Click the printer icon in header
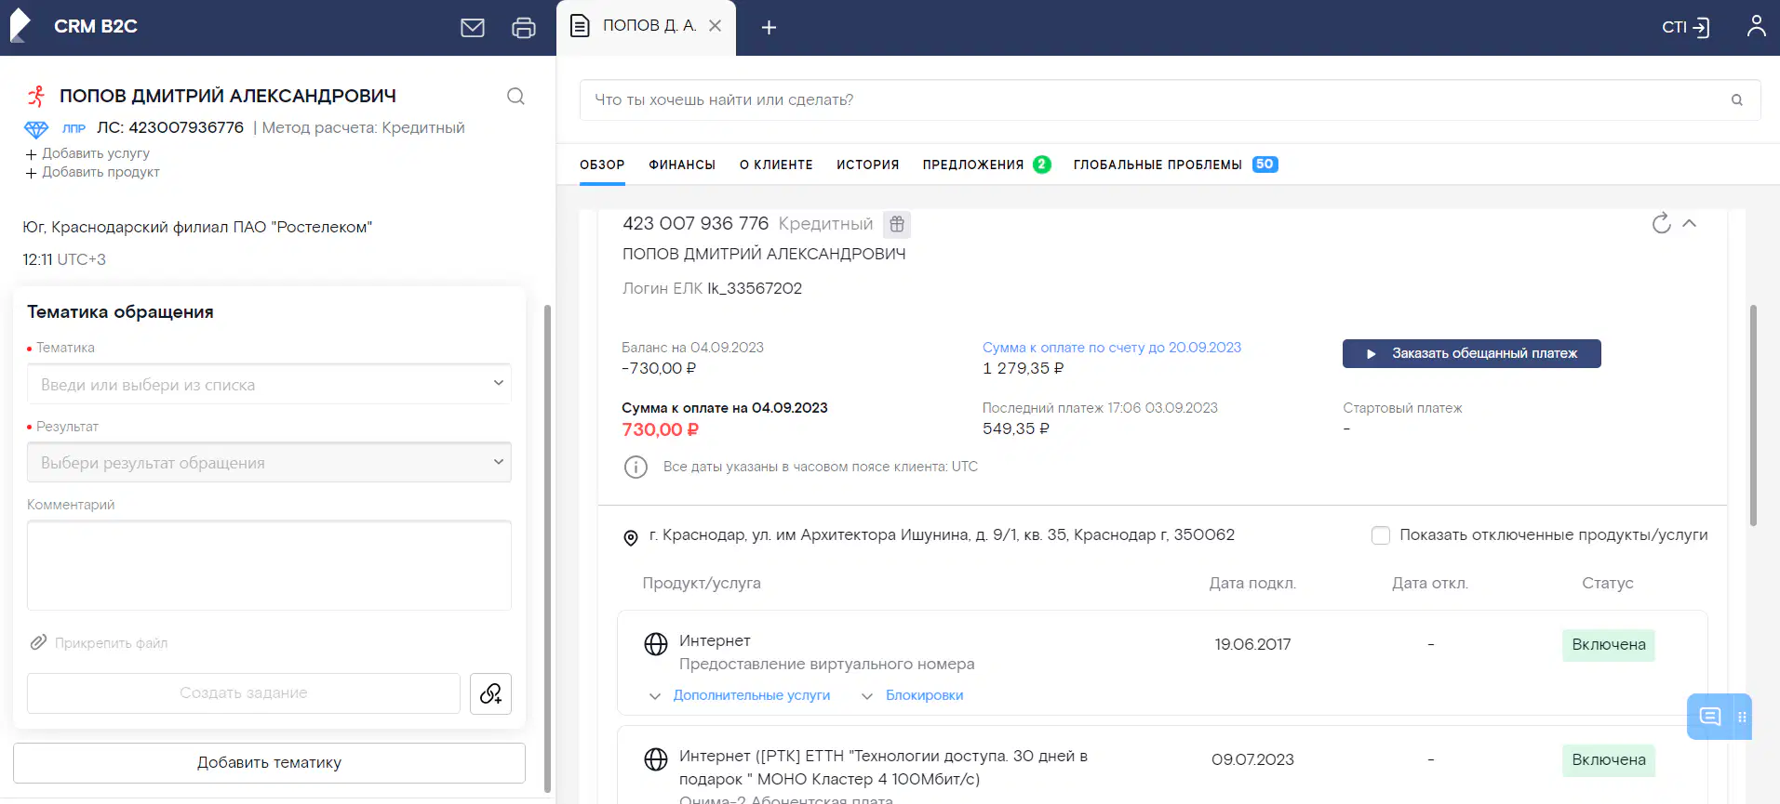 524,28
